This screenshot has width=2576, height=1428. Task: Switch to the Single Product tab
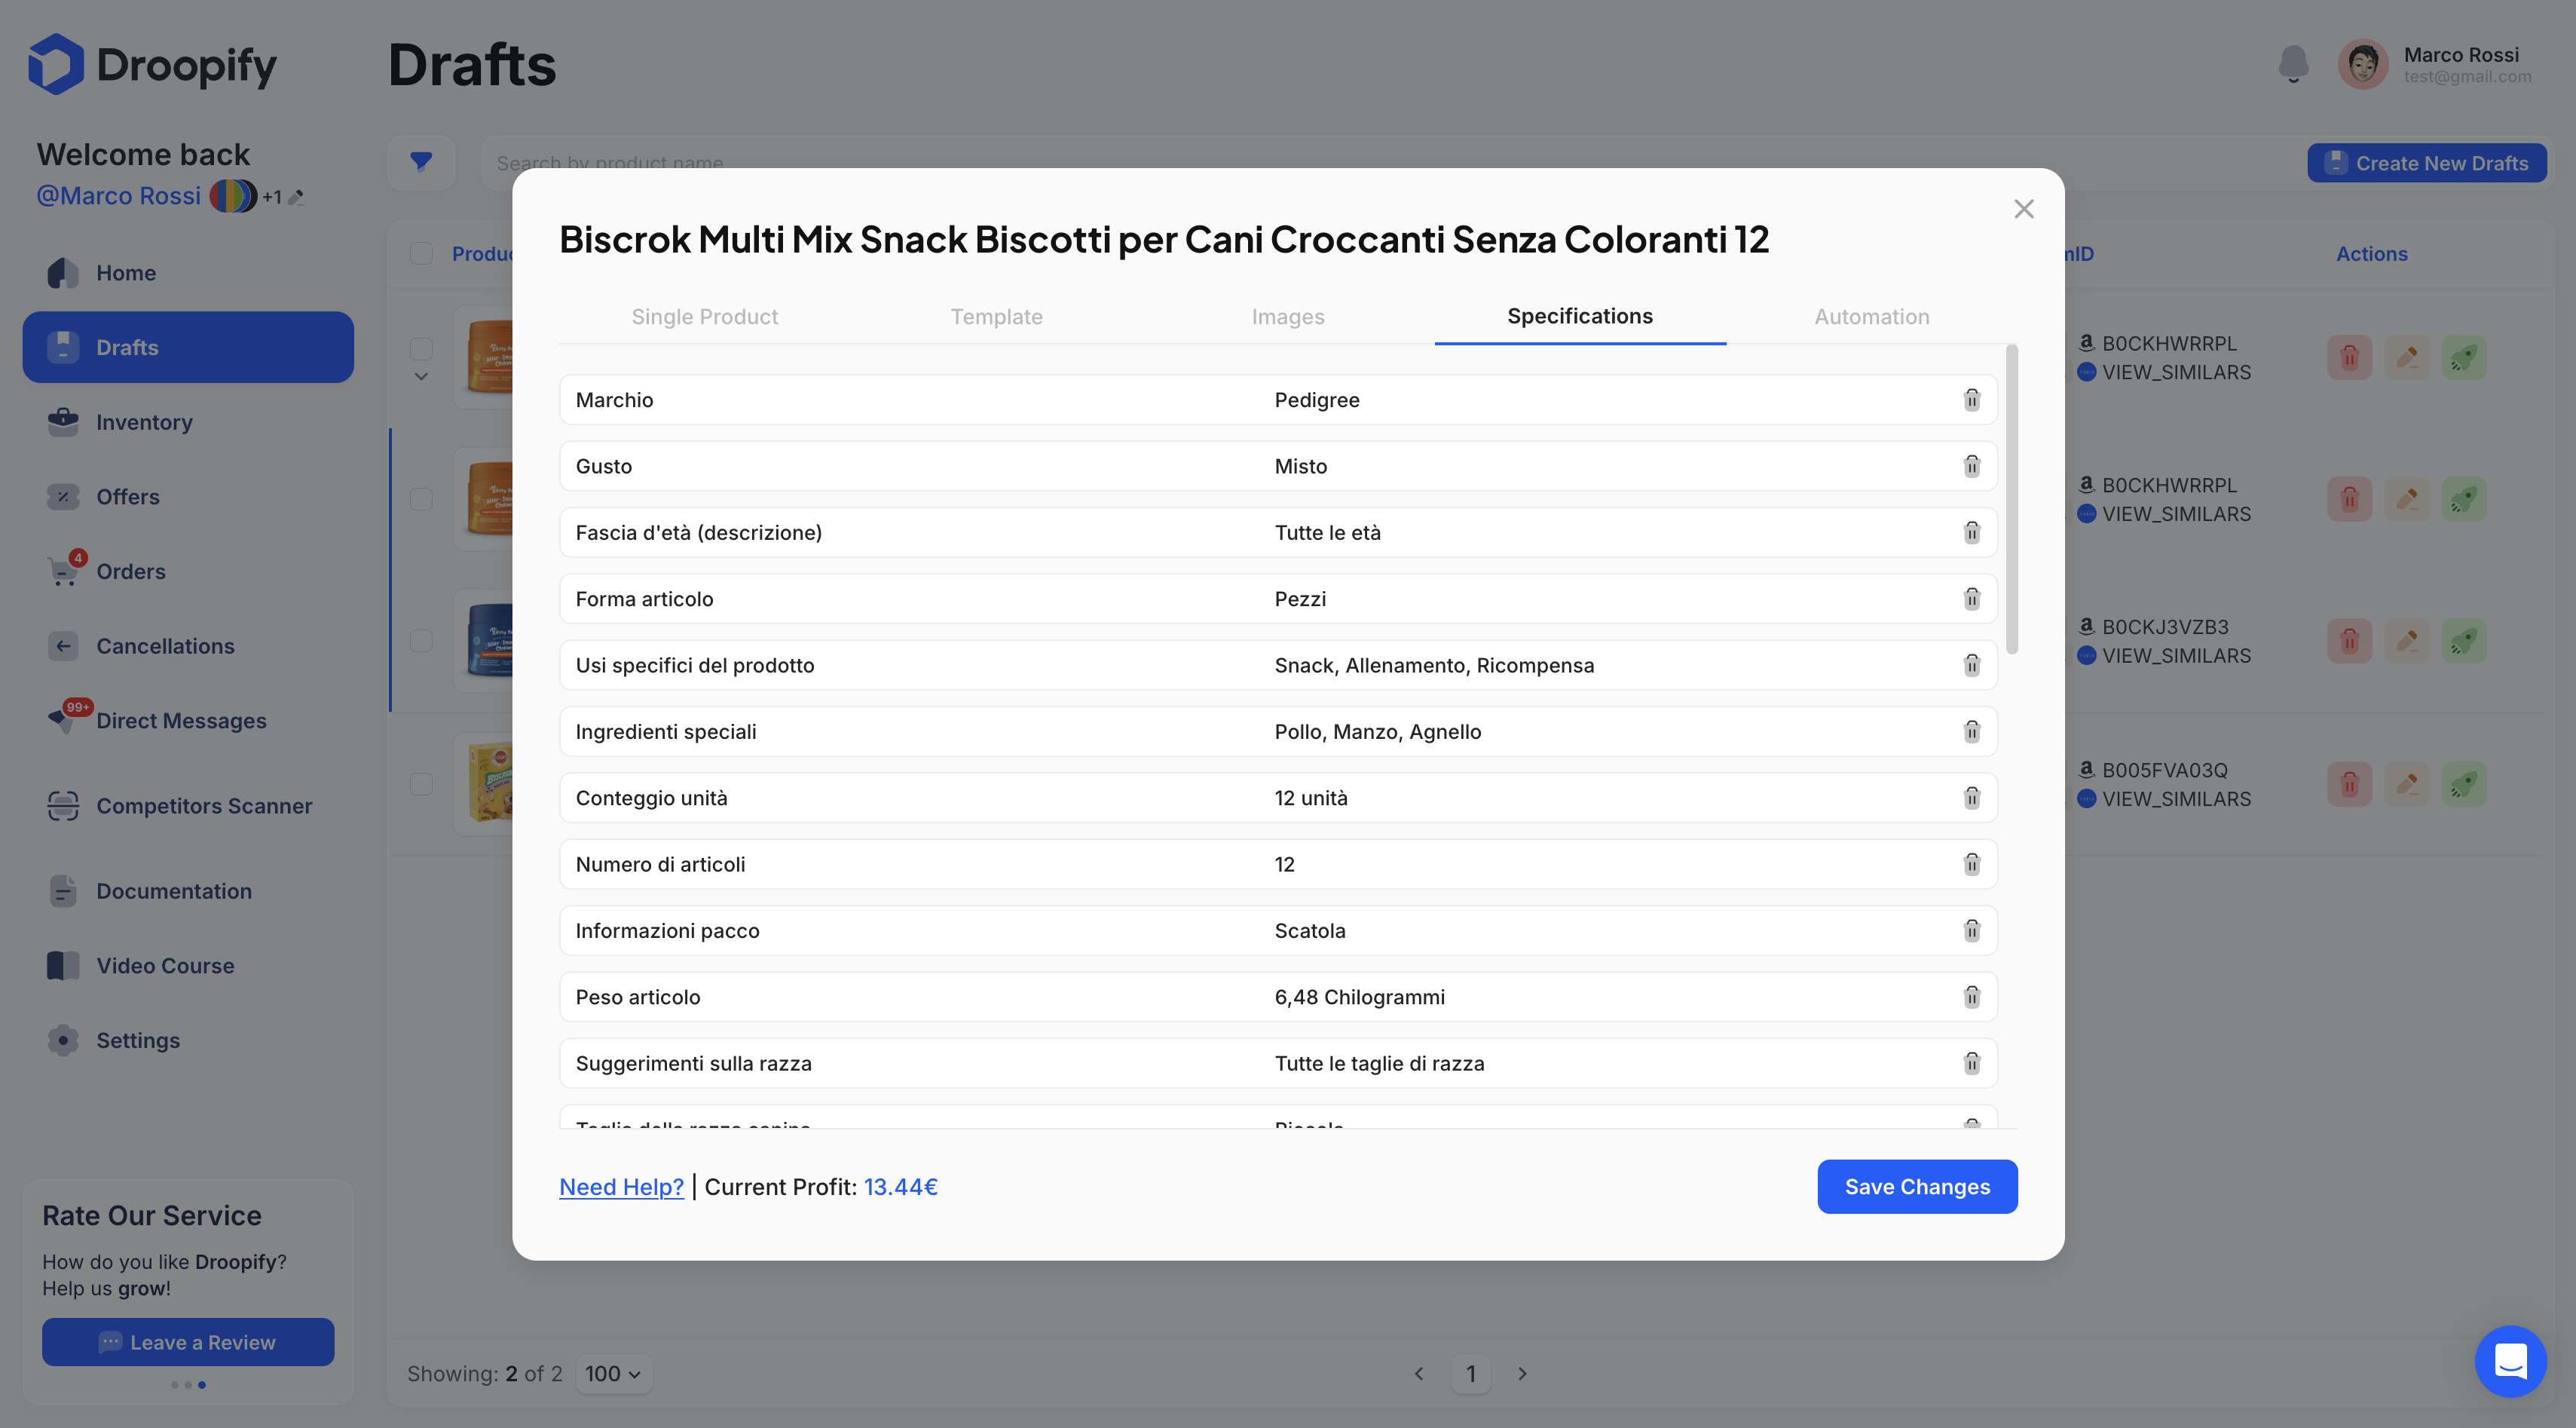[705, 316]
